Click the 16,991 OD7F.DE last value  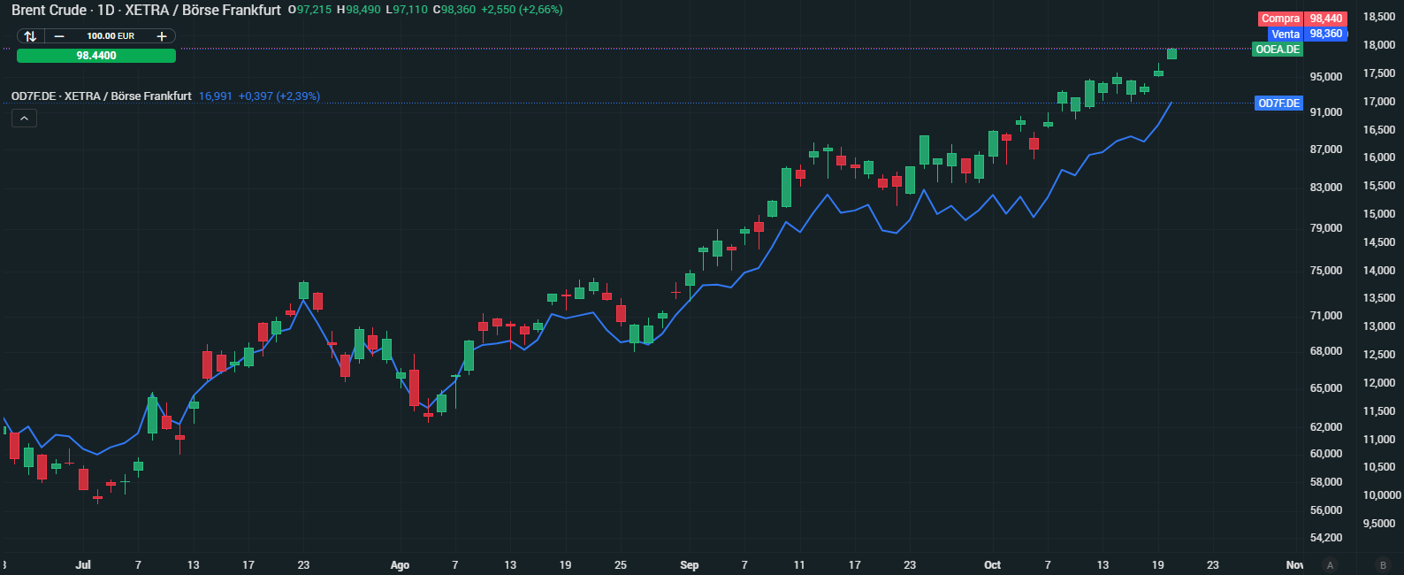pos(216,96)
